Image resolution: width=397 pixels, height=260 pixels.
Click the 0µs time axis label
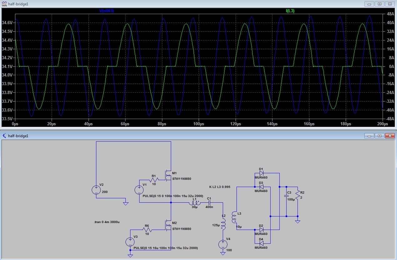[x=15, y=124]
